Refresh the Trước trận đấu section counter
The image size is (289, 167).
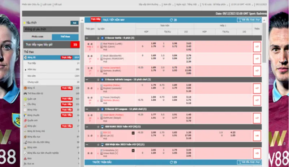[171, 162]
